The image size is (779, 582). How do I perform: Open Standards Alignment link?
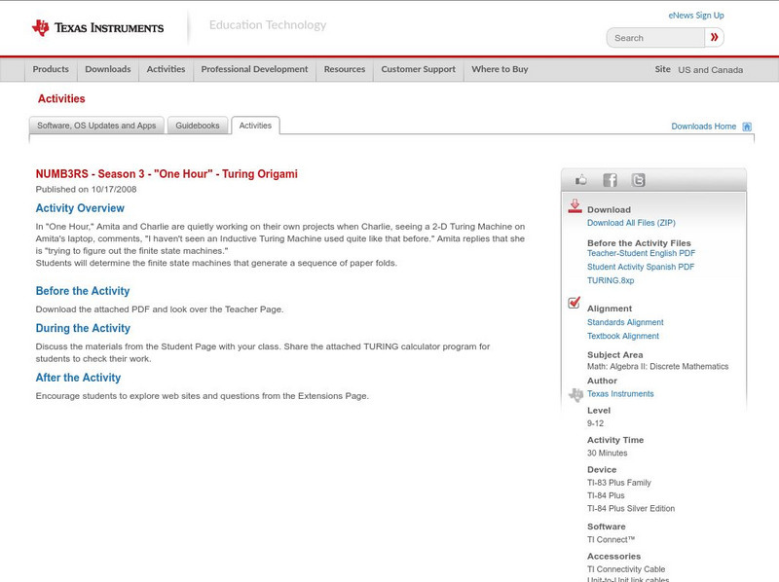point(625,322)
